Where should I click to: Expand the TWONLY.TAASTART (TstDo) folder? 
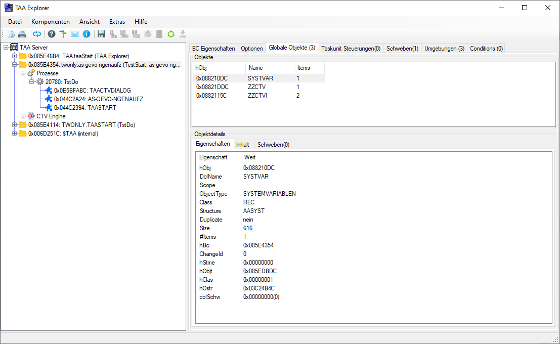coord(14,124)
